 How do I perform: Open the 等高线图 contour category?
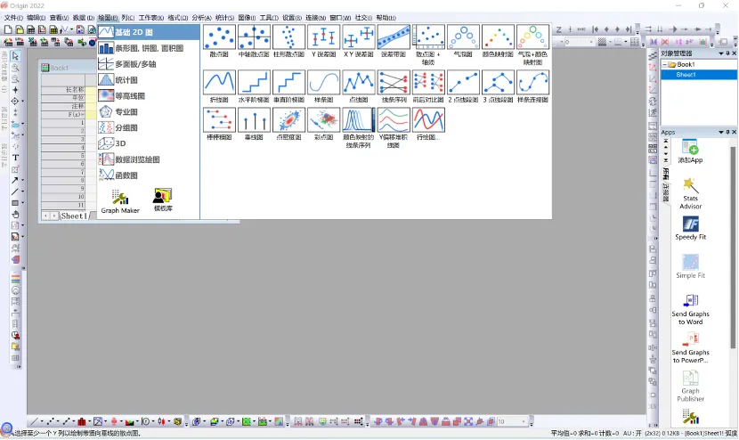click(149, 95)
